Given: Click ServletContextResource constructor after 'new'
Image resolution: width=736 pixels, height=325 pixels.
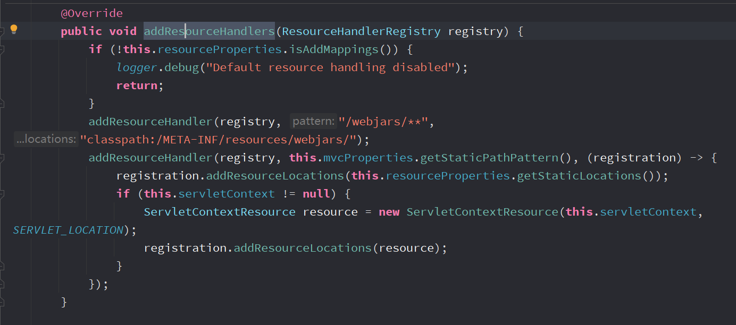Looking at the screenshot, I should click(x=482, y=212).
